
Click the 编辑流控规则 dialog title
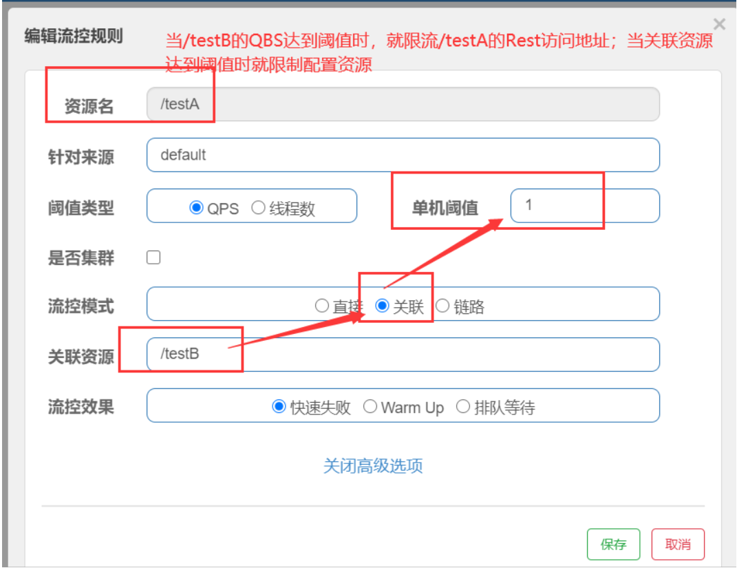(x=74, y=36)
